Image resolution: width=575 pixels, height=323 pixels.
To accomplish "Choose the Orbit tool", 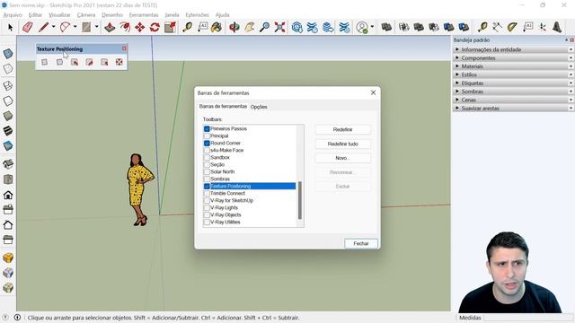I will coord(234,28).
